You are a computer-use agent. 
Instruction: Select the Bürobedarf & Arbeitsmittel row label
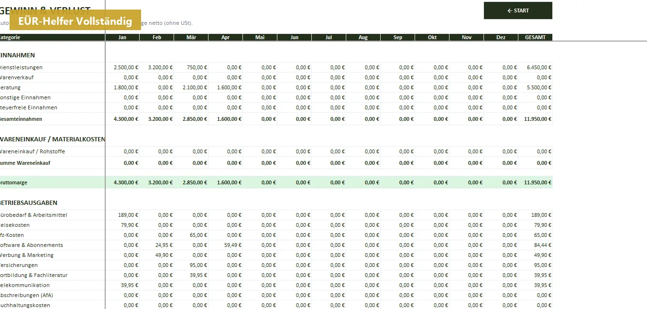pyautogui.click(x=33, y=215)
